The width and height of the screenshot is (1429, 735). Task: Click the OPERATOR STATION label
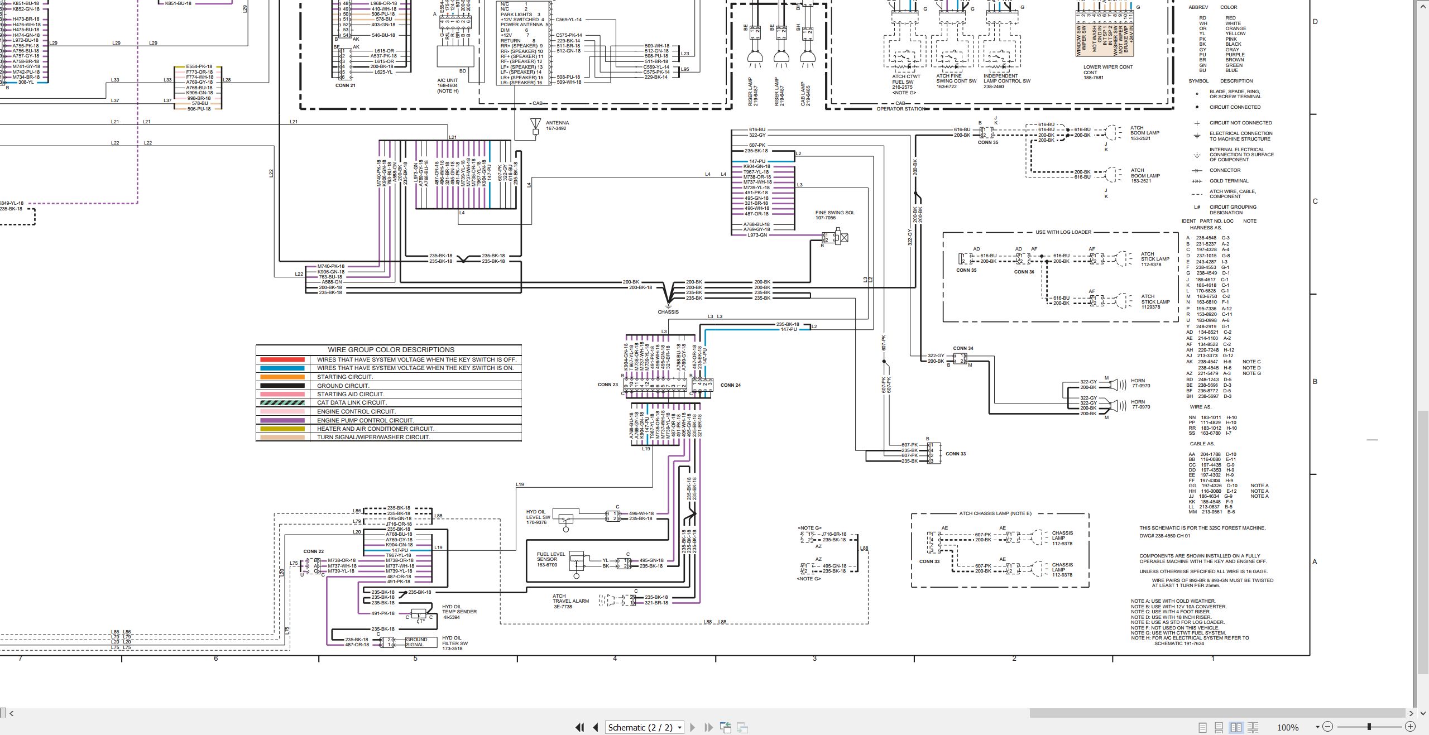[x=900, y=109]
